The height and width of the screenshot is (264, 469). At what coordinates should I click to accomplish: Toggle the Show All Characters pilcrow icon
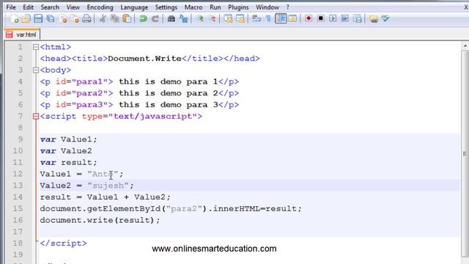[268, 19]
